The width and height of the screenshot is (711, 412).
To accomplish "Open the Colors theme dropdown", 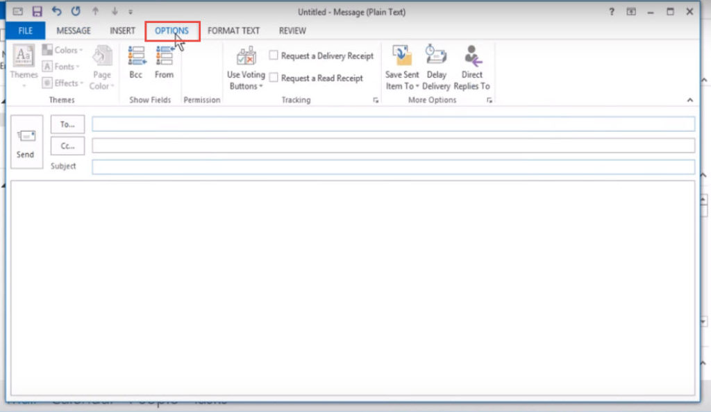I will [x=63, y=49].
